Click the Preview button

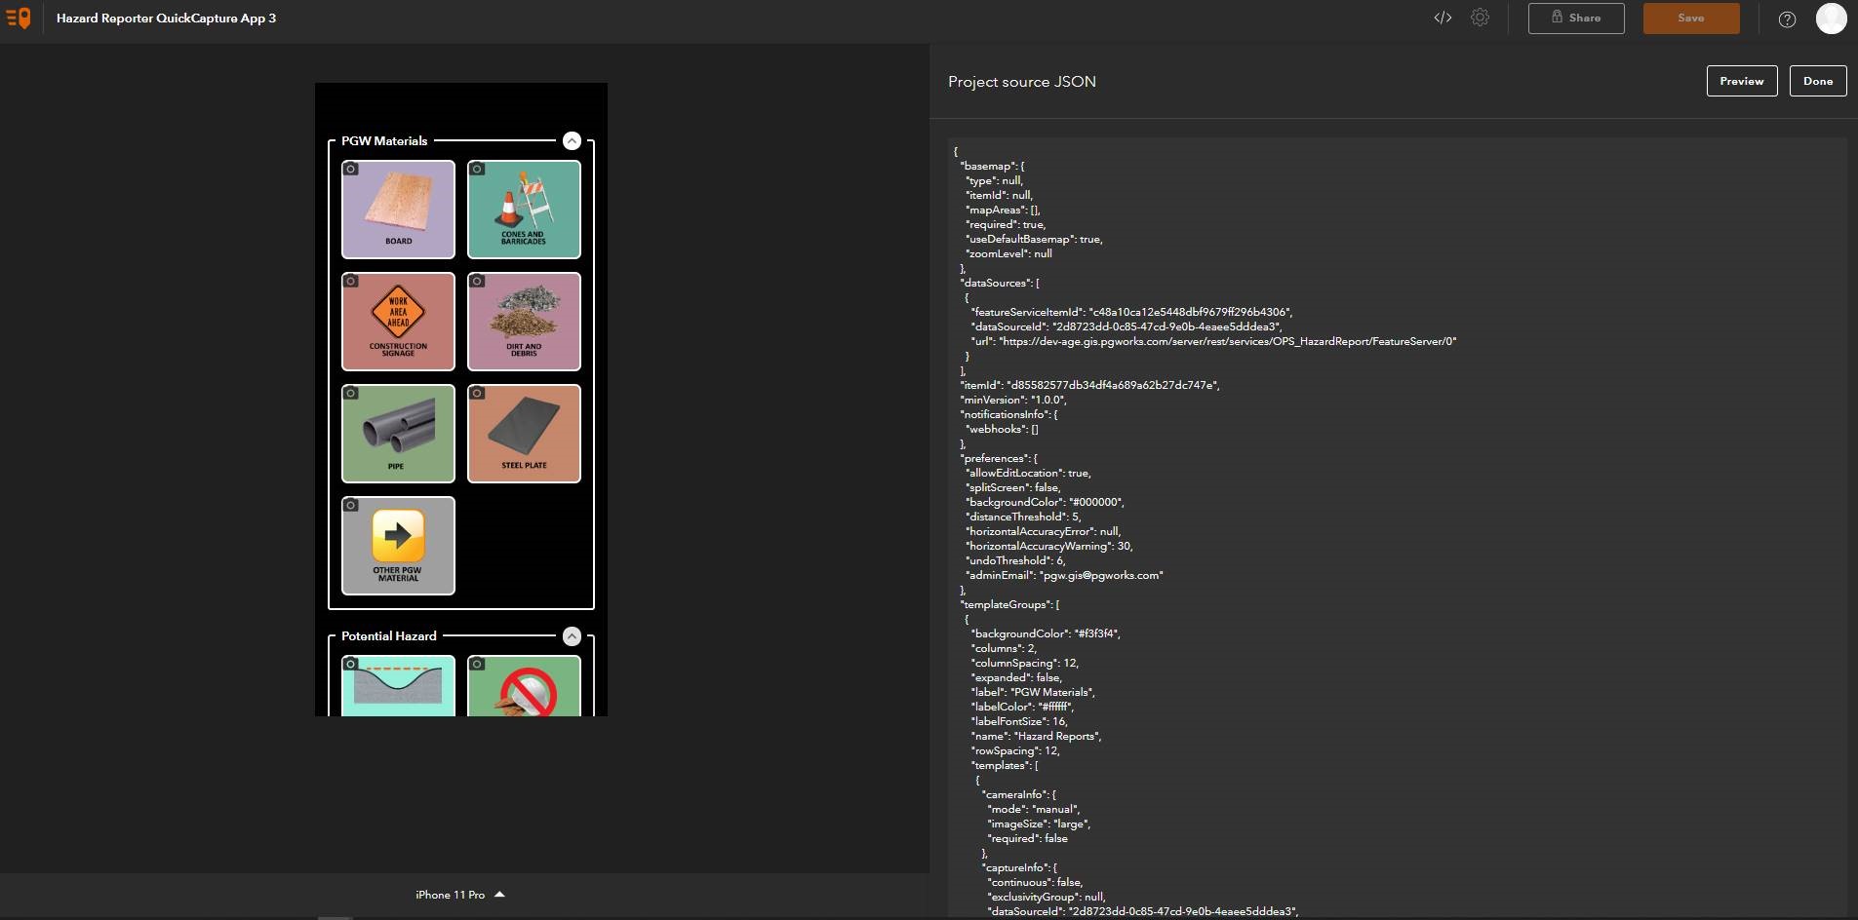tap(1742, 81)
